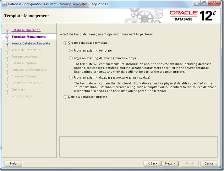Click the Pre Requisite Checks step label

tap(27, 83)
